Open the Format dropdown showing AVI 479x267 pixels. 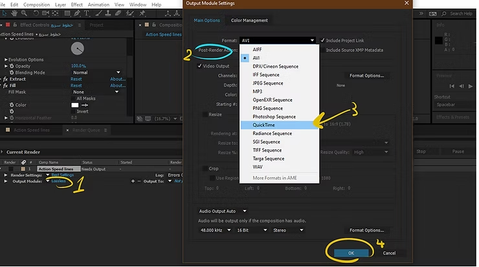(x=278, y=40)
